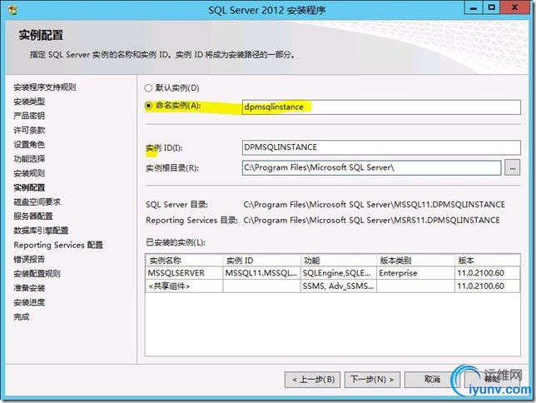This screenshot has width=536, height=403.
Task: Click the MSSQL11.MSSQL... instance ID cell
Action: tap(262, 273)
